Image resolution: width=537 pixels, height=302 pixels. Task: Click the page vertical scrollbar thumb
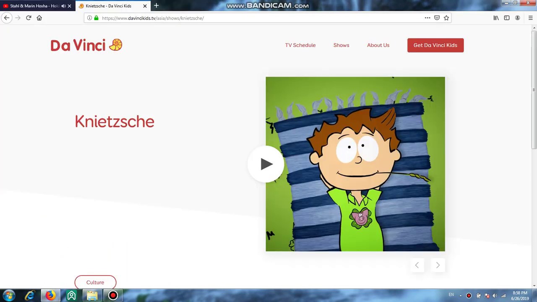point(534,89)
